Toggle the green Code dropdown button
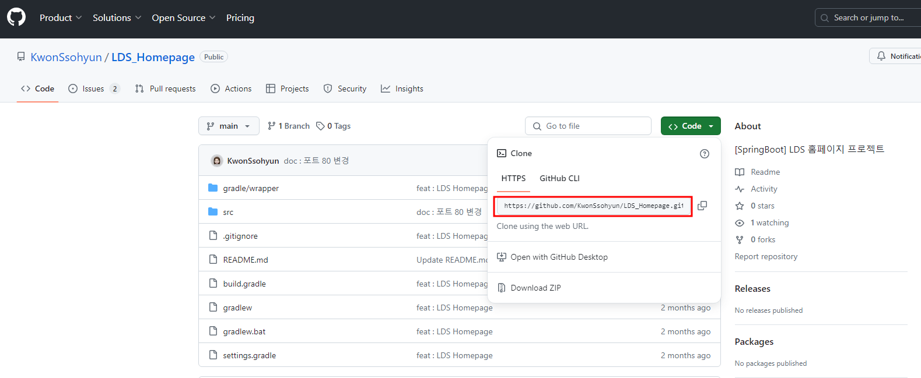Screen dimensions: 921x378 coord(691,126)
